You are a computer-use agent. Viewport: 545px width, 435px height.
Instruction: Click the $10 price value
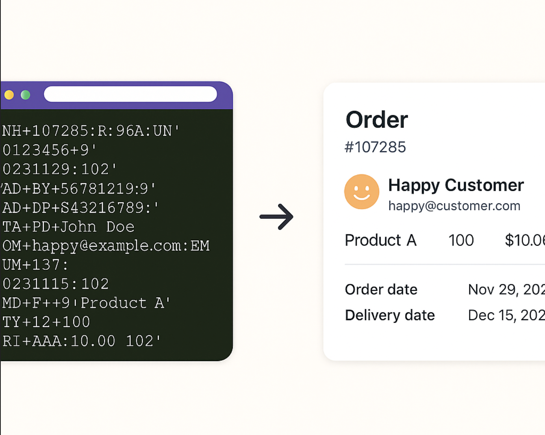pos(525,240)
